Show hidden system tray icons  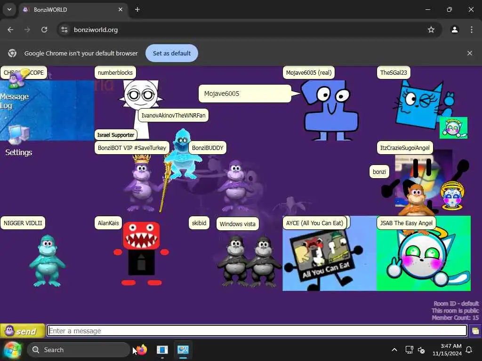tap(394, 350)
